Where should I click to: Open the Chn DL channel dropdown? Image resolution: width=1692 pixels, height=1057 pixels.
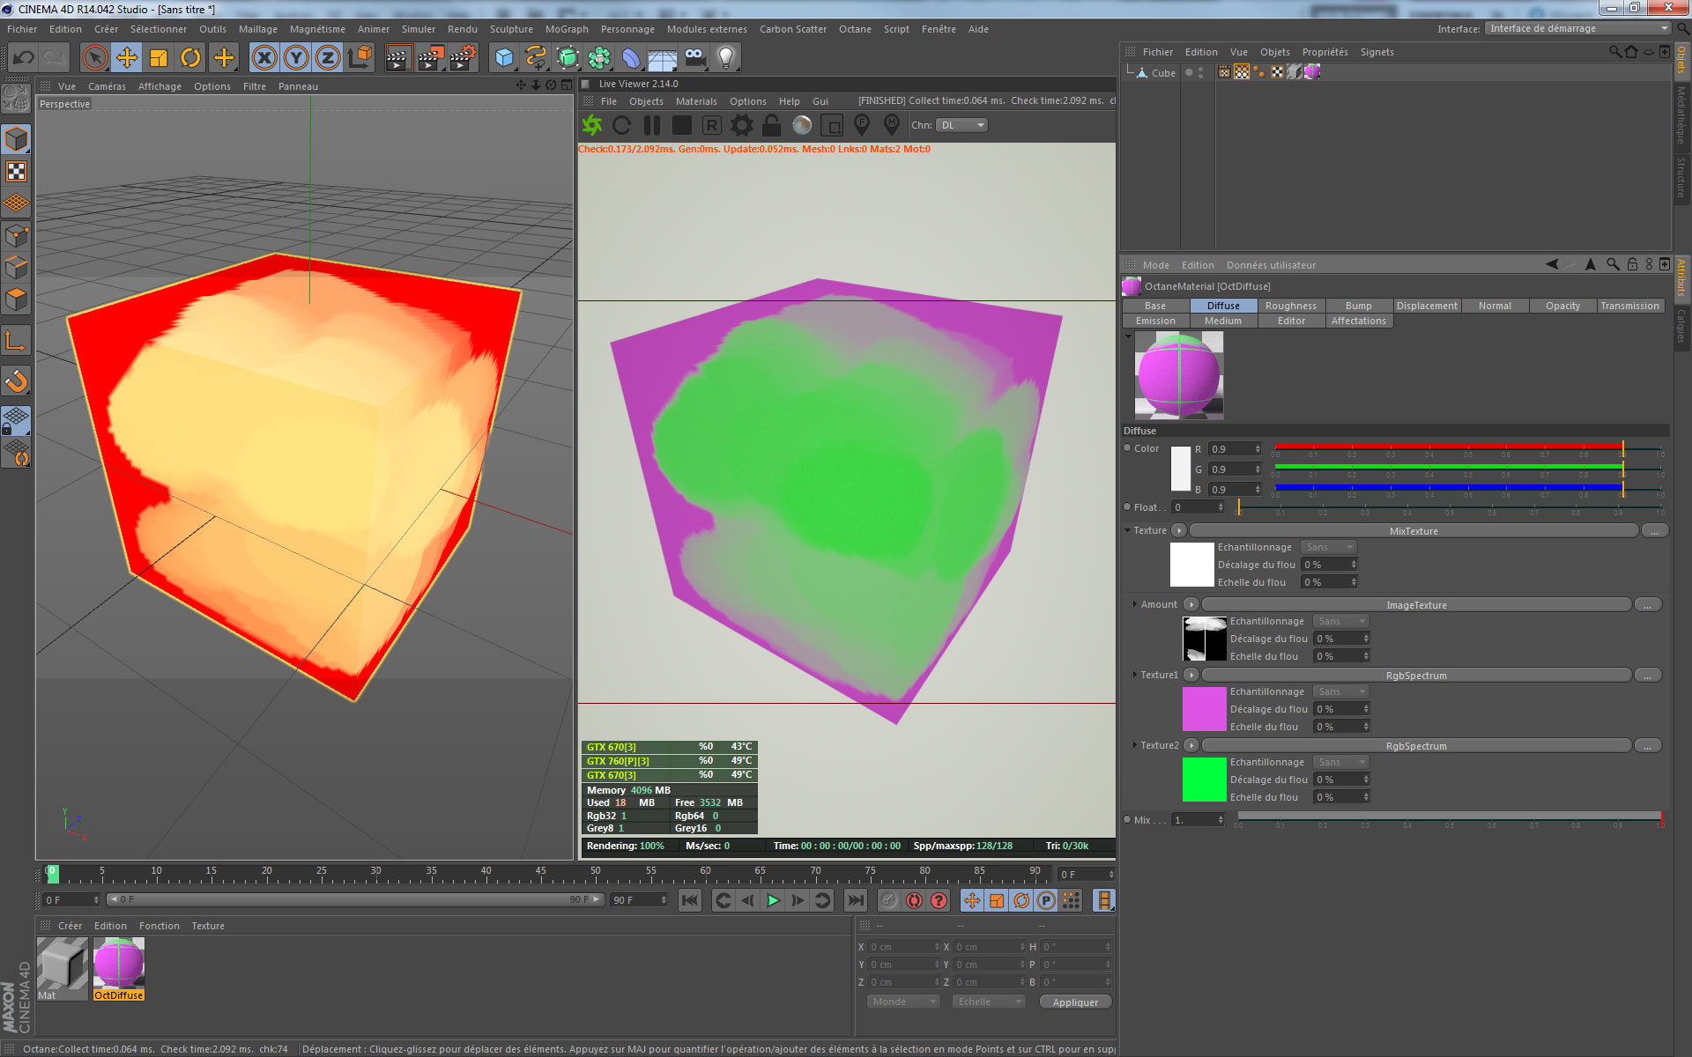(961, 125)
